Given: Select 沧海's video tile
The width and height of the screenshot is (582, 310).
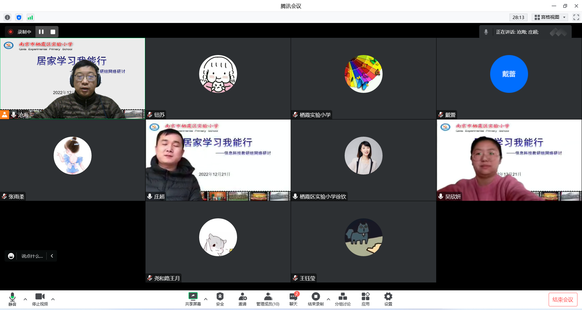Looking at the screenshot, I should [73, 78].
